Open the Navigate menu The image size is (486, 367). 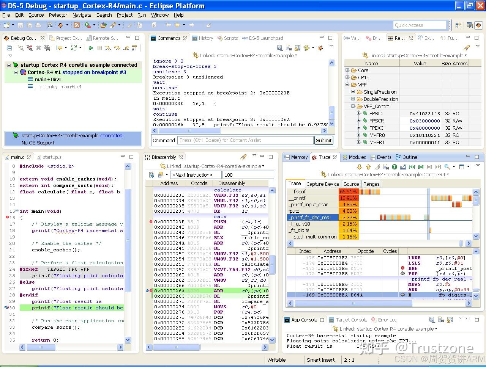tap(82, 15)
